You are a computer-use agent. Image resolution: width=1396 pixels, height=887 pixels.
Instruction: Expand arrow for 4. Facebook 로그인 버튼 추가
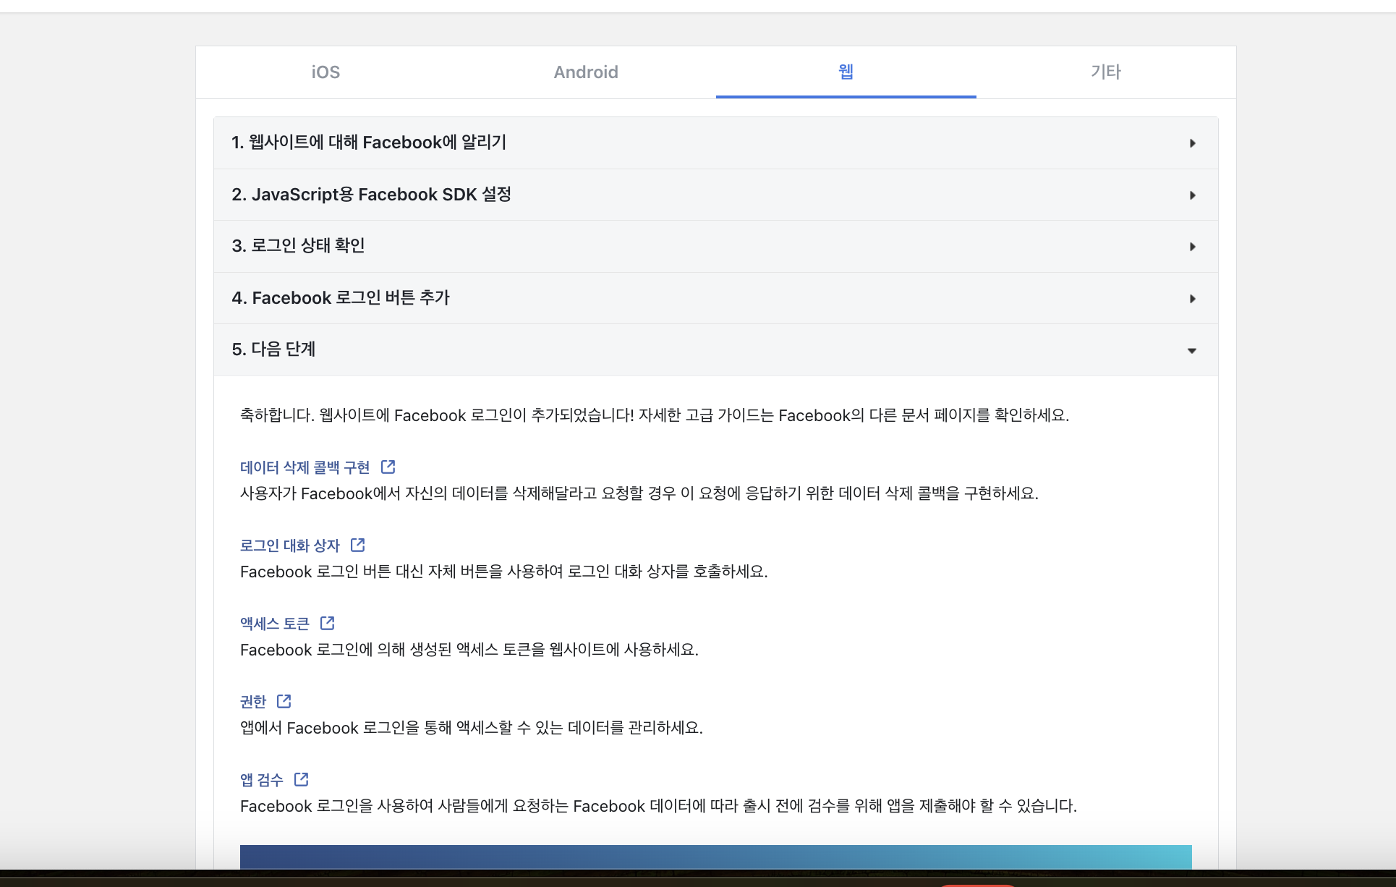[x=1192, y=299]
